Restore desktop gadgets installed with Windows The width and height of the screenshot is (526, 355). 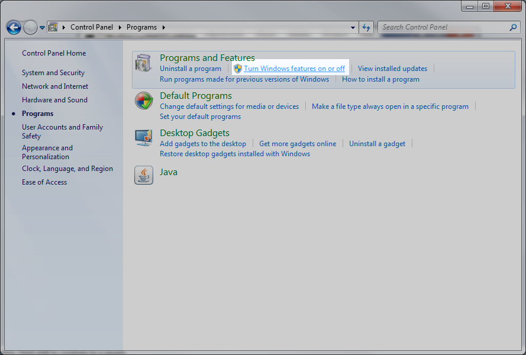tap(235, 154)
